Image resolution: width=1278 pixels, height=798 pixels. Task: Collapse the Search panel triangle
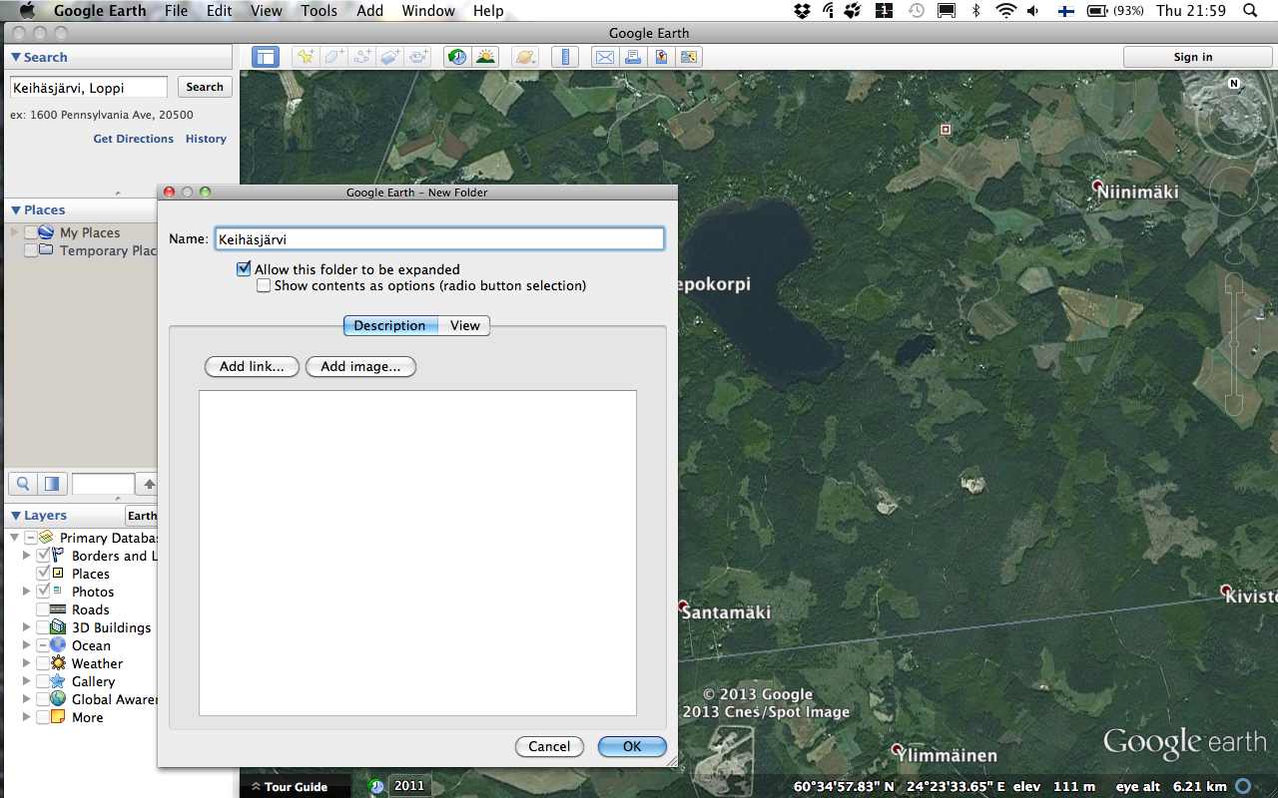(x=16, y=58)
